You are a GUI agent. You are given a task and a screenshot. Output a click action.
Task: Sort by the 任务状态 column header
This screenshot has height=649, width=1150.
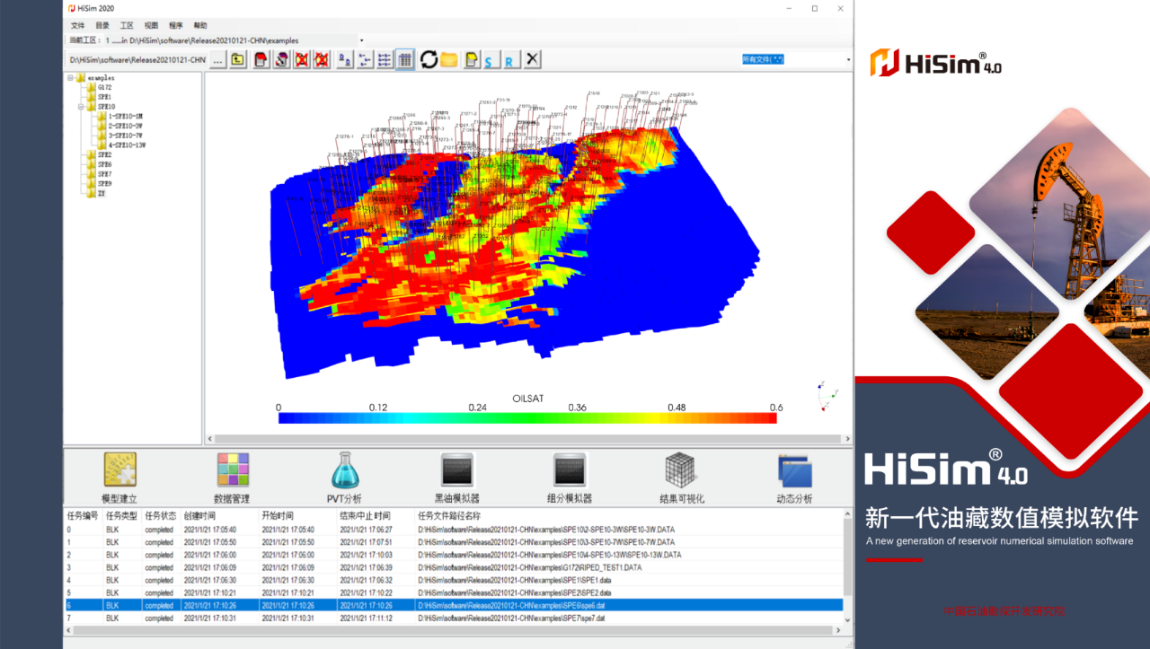click(x=161, y=516)
